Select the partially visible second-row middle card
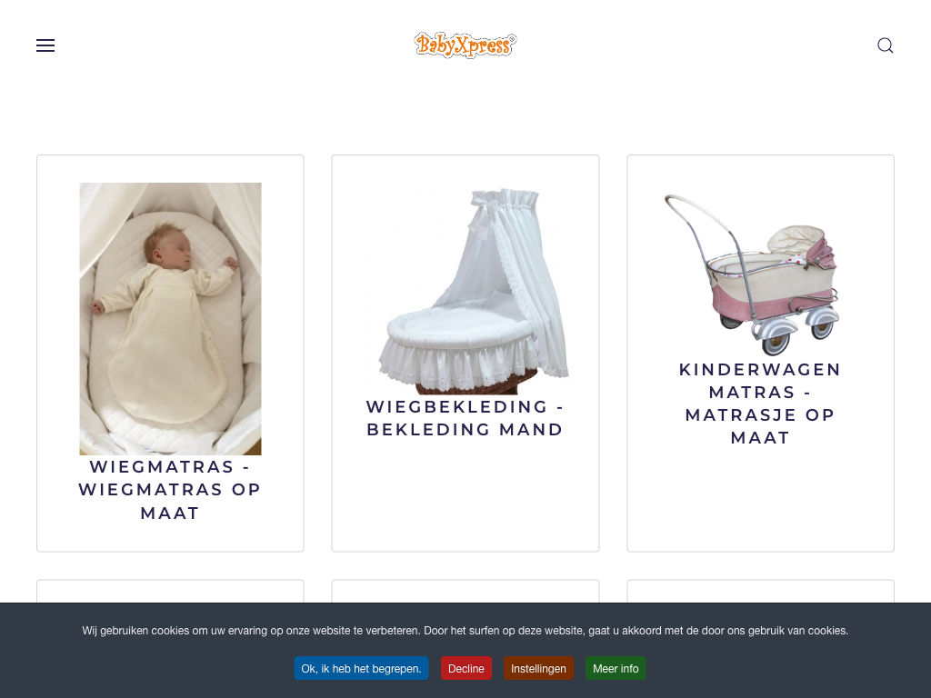The width and height of the screenshot is (931, 698). [465, 591]
